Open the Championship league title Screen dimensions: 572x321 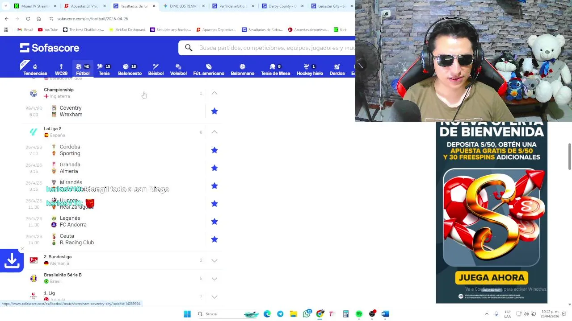pyautogui.click(x=59, y=90)
